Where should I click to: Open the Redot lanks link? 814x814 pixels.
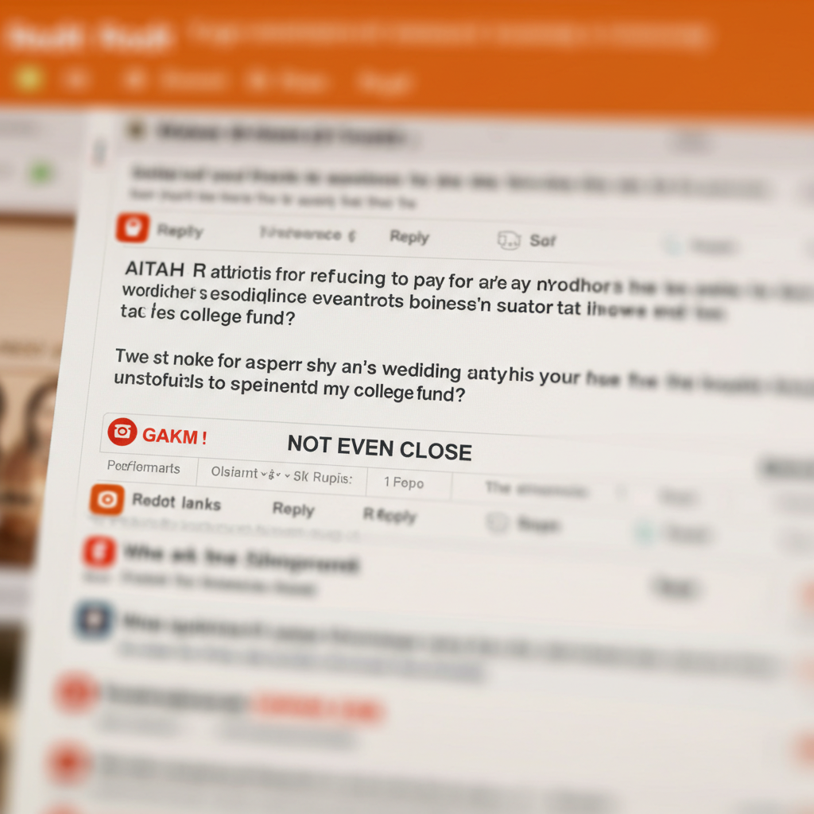coord(176,502)
